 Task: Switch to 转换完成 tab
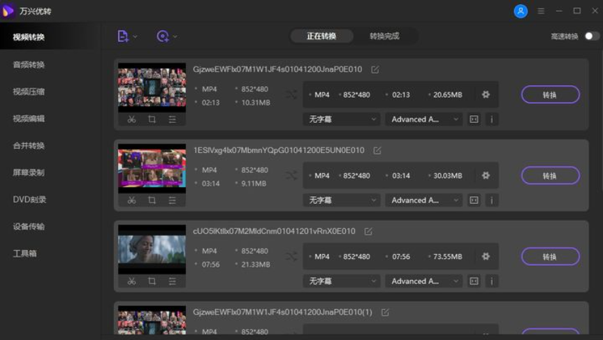384,36
